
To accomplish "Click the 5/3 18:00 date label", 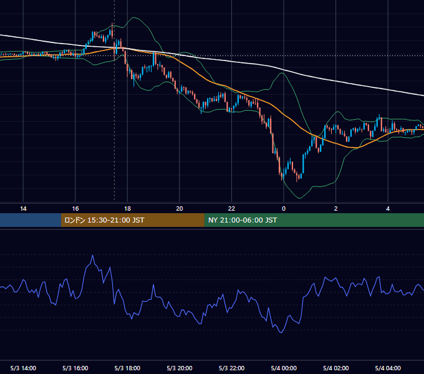I will coord(127,368).
